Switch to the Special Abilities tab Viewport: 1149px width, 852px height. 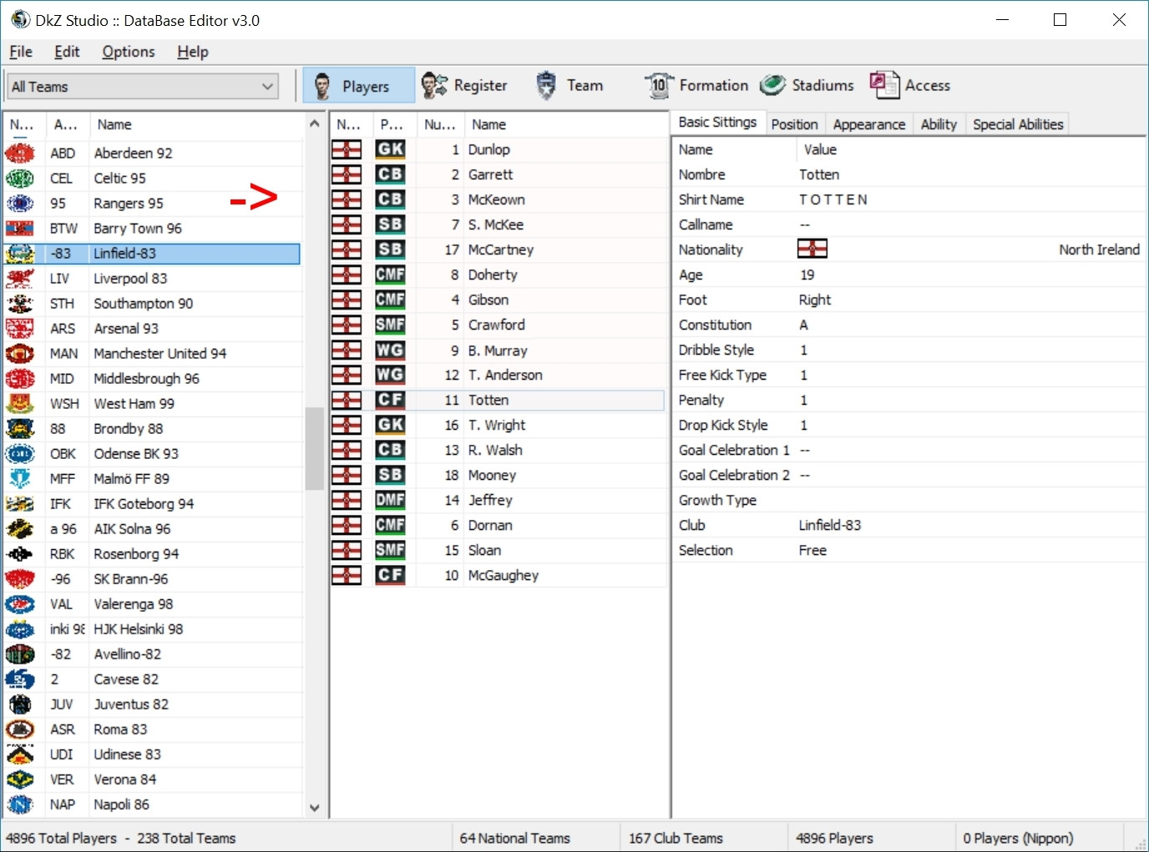(1018, 124)
